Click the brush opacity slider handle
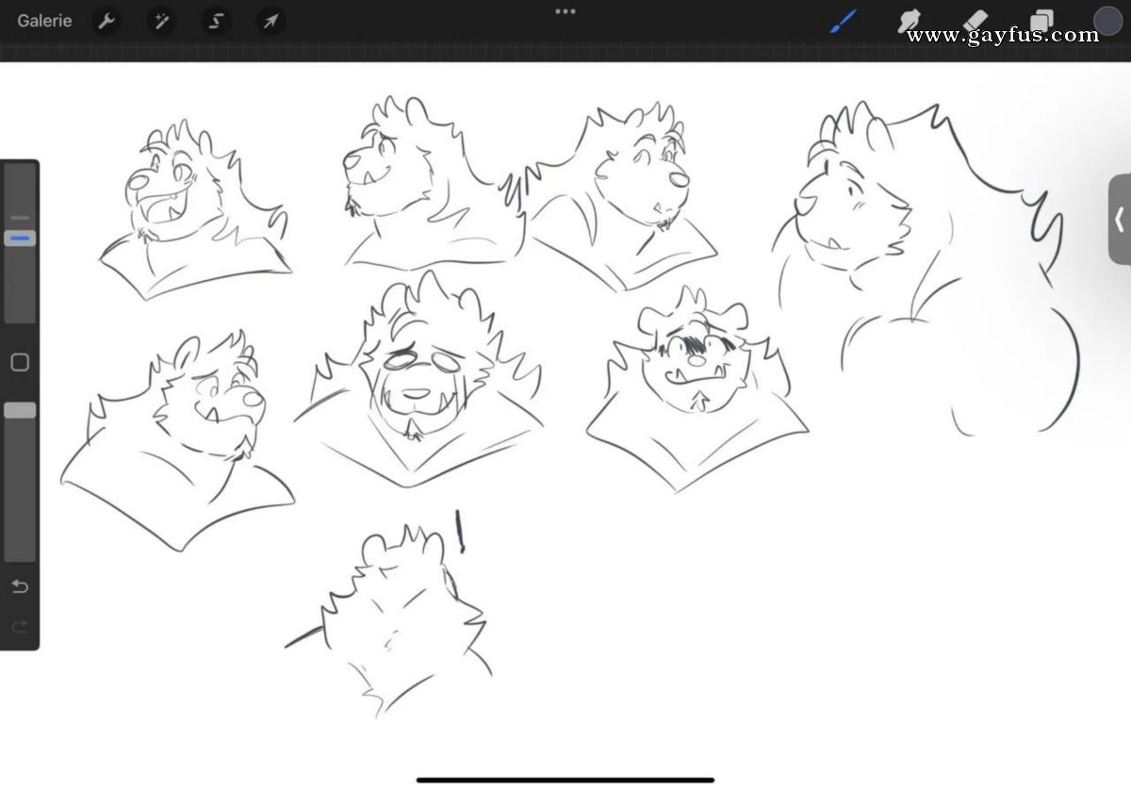Viewport: 1131px width, 790px height. pos(20,410)
